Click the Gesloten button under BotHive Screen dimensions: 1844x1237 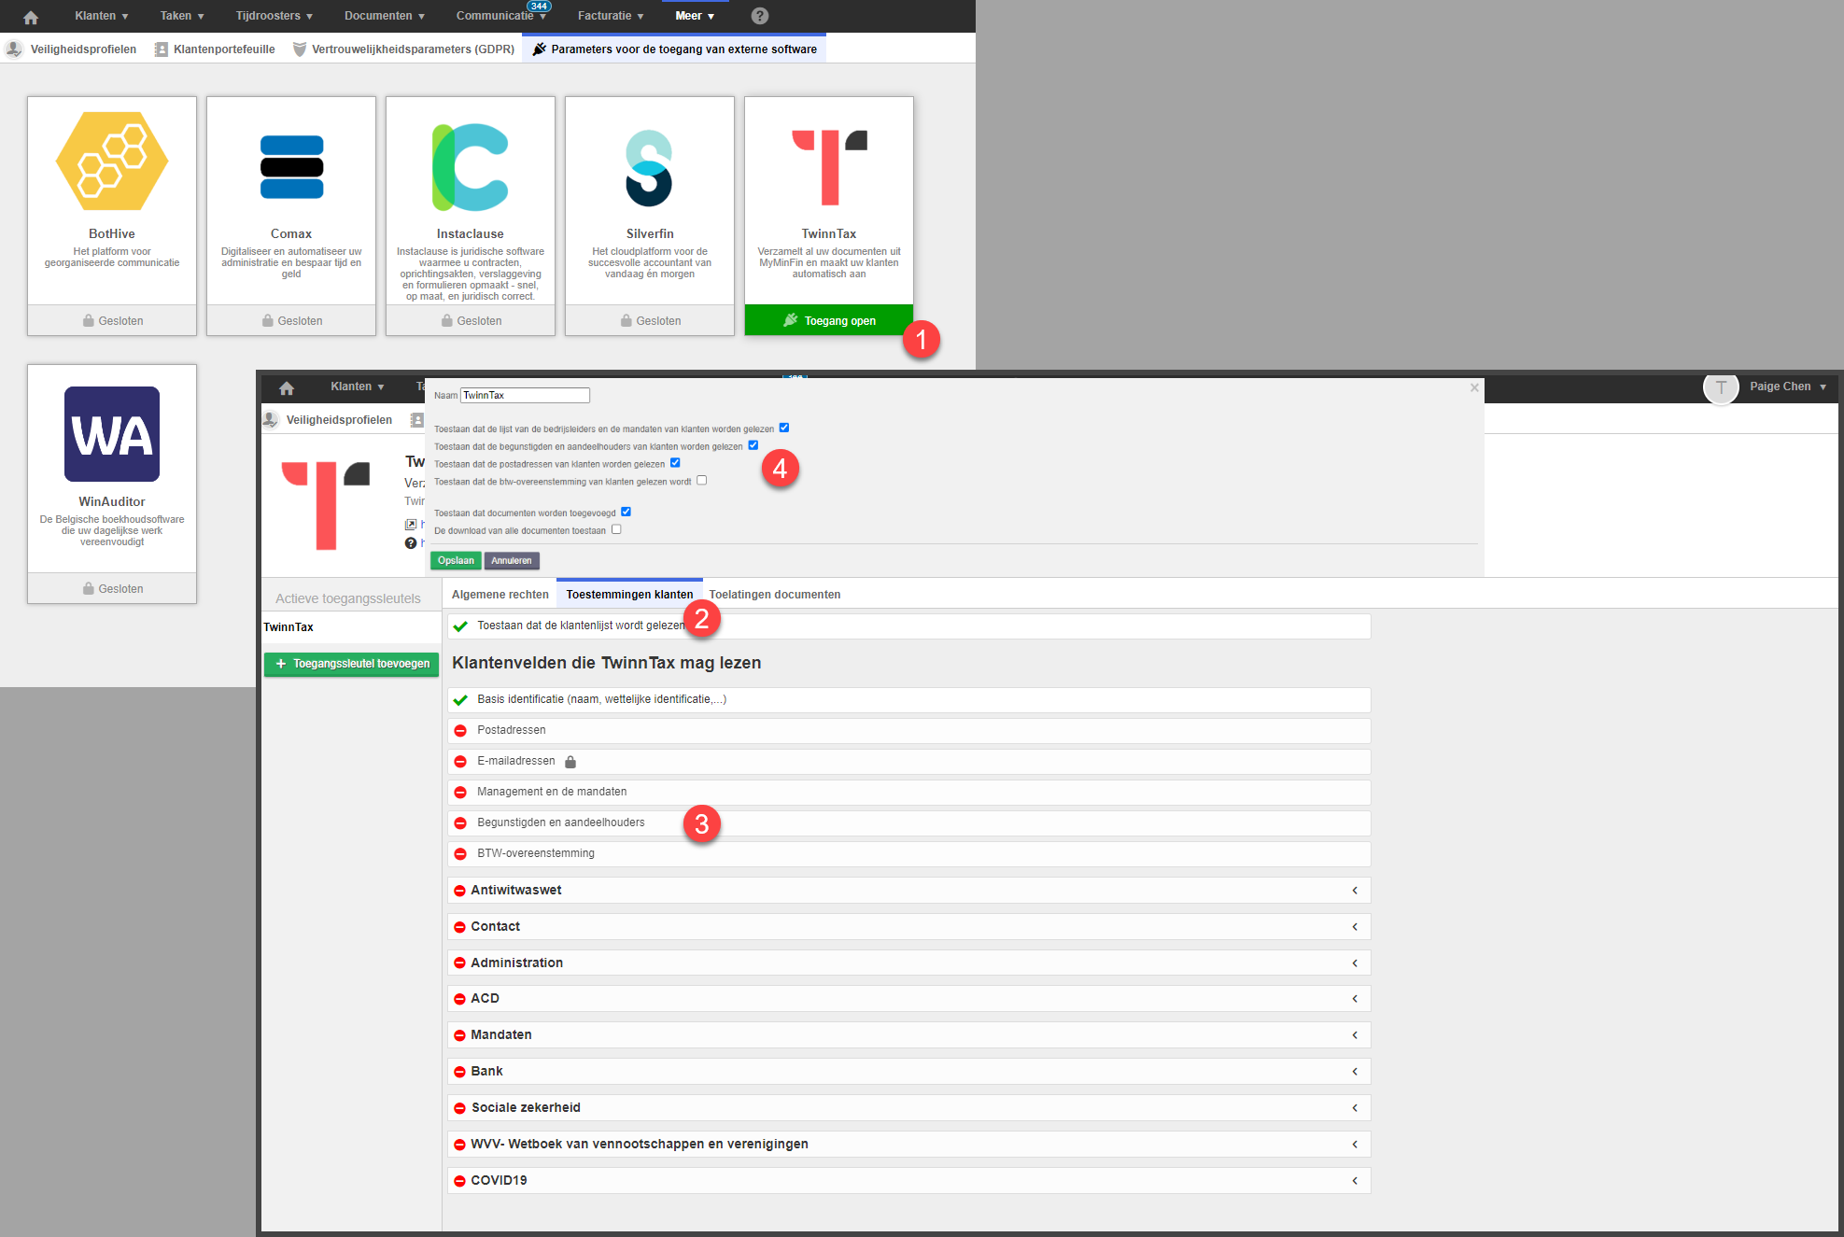click(112, 320)
